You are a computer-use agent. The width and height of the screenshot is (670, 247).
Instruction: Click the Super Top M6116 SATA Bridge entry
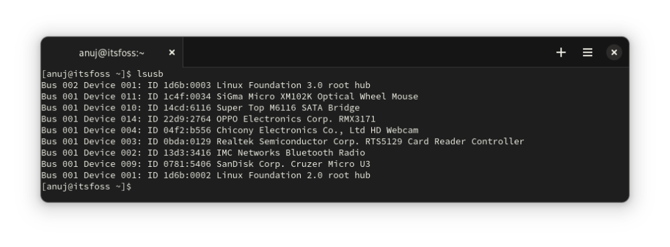pos(288,107)
